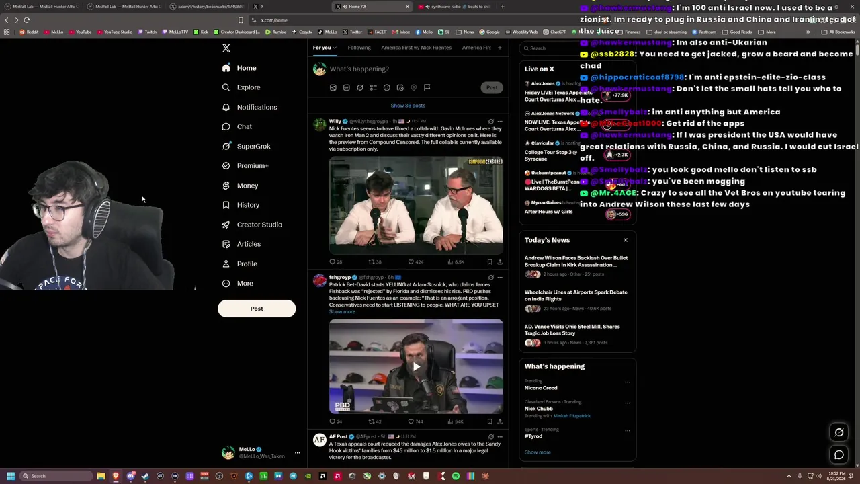Play the PBD podcast video

coord(416,367)
